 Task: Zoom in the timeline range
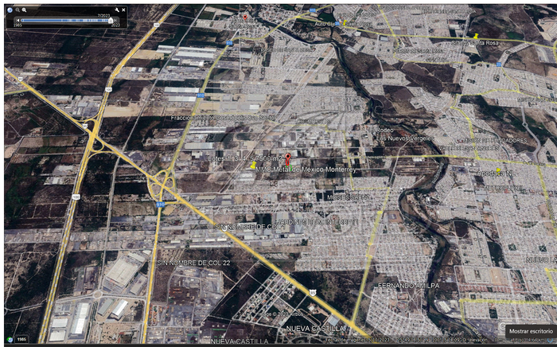click(25, 10)
